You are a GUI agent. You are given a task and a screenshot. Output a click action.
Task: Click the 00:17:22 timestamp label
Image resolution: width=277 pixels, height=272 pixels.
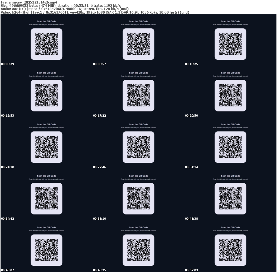100,116
